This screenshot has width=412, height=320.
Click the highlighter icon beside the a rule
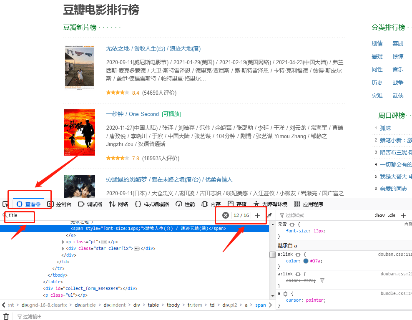286,294
